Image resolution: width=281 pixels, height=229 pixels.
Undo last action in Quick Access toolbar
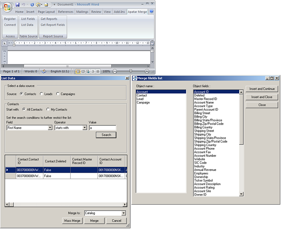(x=23, y=4)
